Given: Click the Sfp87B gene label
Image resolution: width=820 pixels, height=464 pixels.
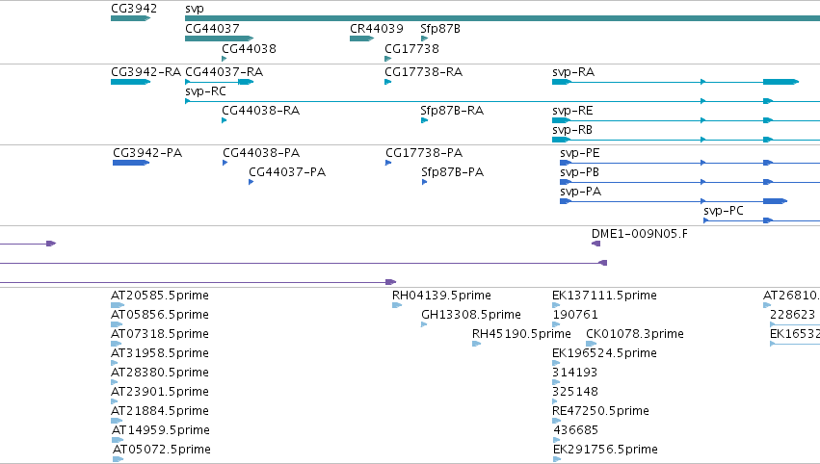Looking at the screenshot, I should coord(440,28).
